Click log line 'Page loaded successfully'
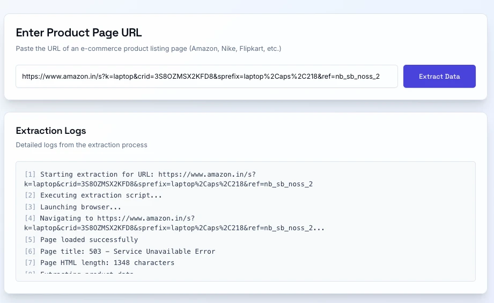 [x=82, y=239]
